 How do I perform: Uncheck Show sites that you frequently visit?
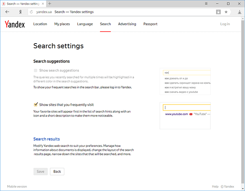[x=36, y=105]
